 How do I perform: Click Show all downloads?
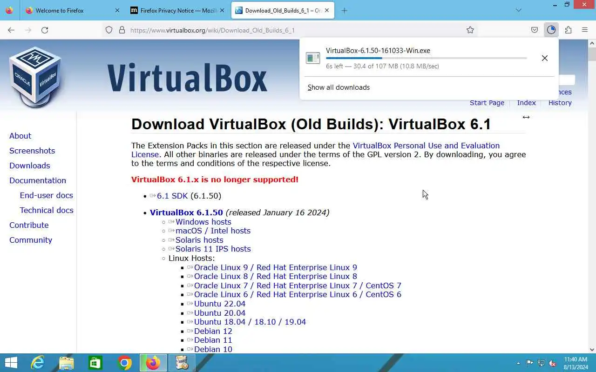point(339,87)
